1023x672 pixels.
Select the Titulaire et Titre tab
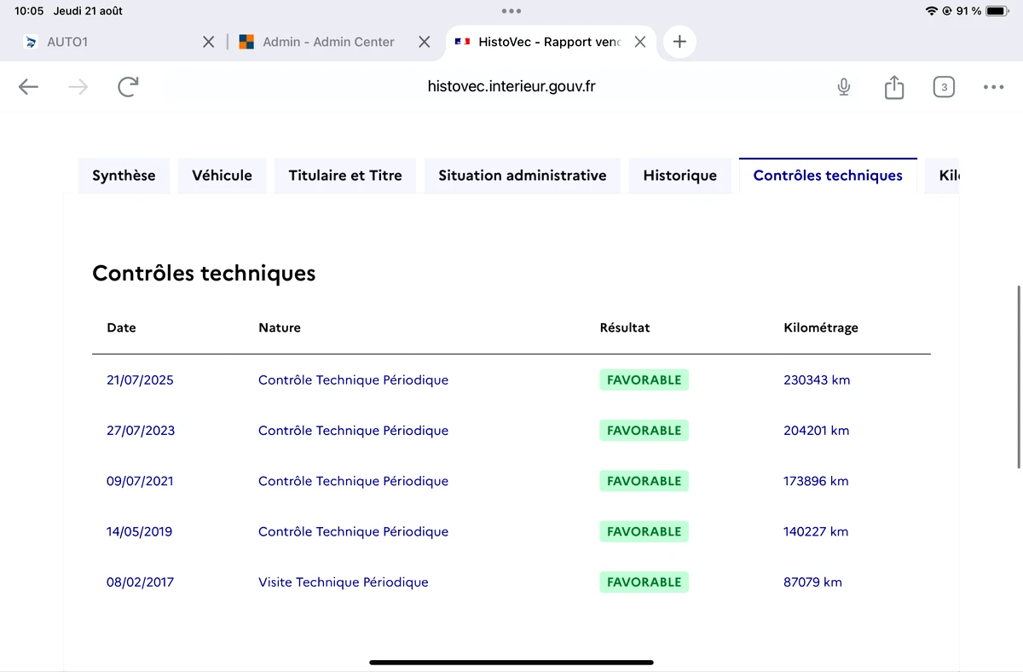pos(345,176)
